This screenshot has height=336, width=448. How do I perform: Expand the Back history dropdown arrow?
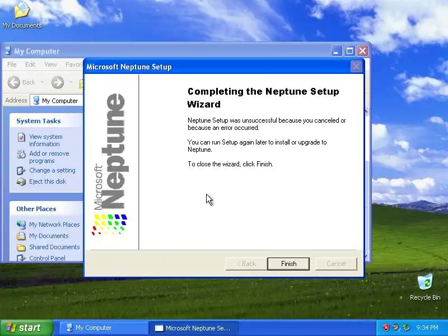click(43, 82)
